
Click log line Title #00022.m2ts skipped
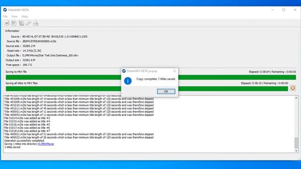(x=79, y=138)
